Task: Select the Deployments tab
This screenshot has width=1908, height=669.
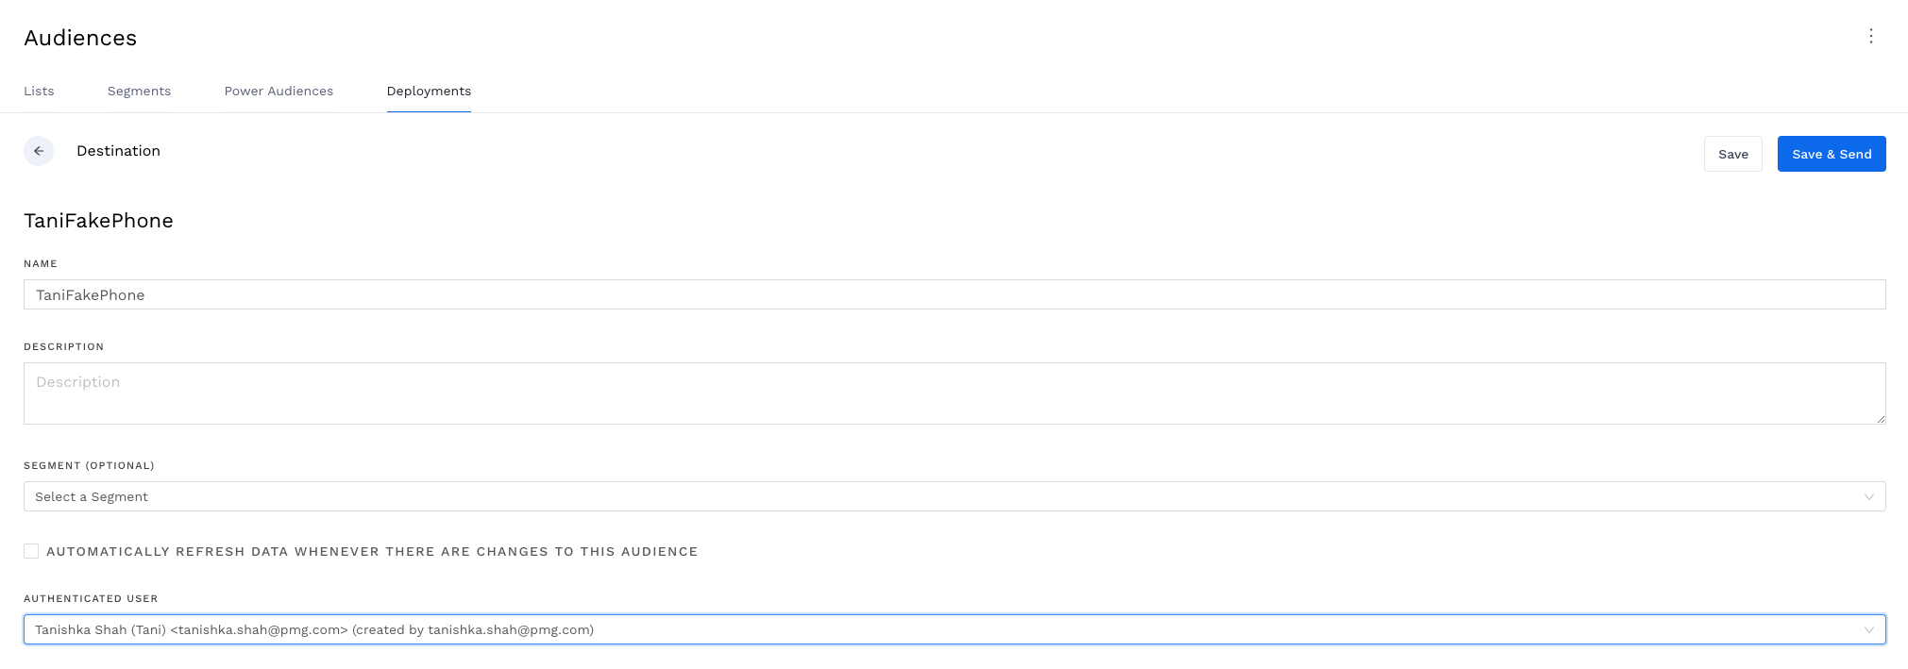Action: tap(429, 91)
